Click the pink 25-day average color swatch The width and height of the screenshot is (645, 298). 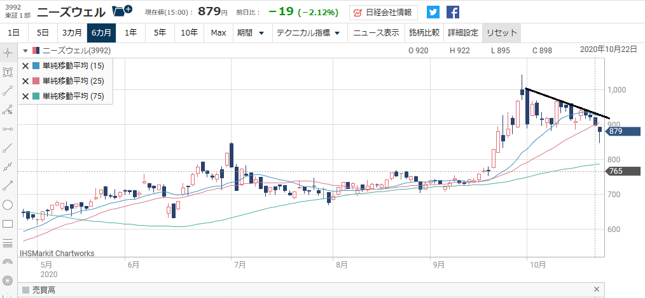[x=36, y=81]
